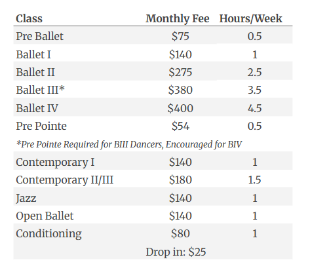Click the Class column header
310x274 pixels.
coord(29,18)
